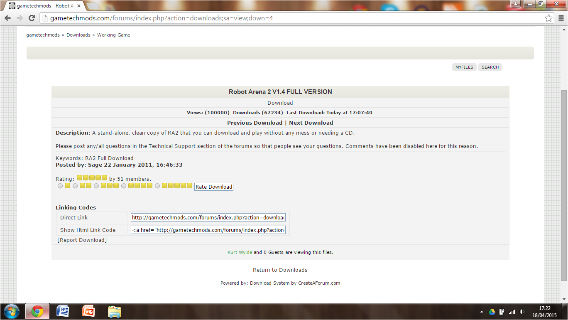This screenshot has width=568, height=320.
Task: Click the 'Linking Codes' heading
Action: point(76,207)
